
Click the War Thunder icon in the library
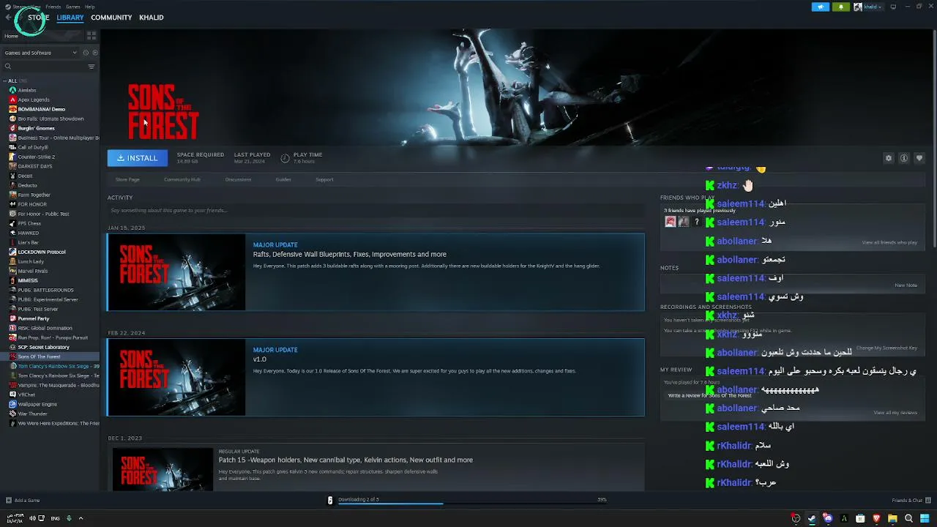click(x=12, y=414)
